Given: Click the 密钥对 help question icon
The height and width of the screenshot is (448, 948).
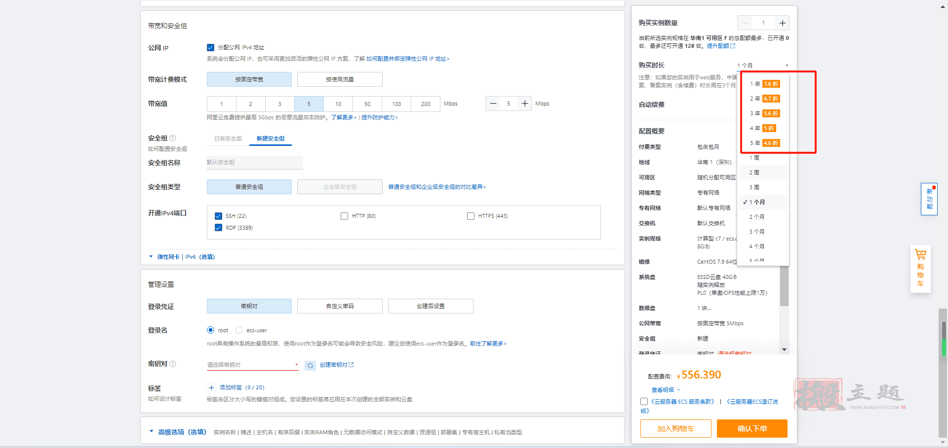Looking at the screenshot, I should pos(172,364).
